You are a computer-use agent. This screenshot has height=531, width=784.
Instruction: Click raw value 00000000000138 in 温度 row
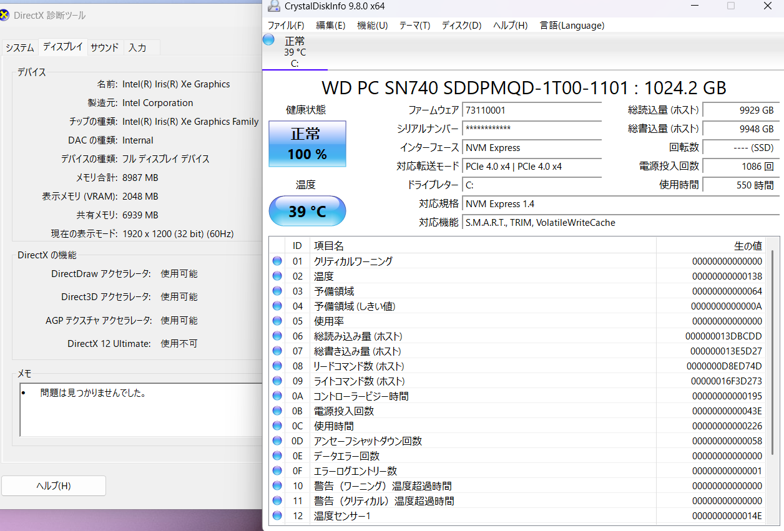tap(727, 276)
